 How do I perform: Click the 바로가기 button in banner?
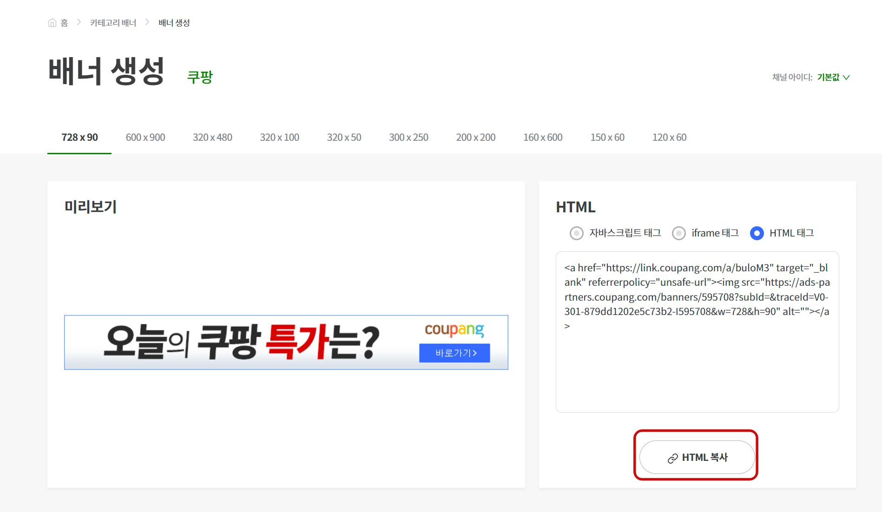pyautogui.click(x=454, y=353)
